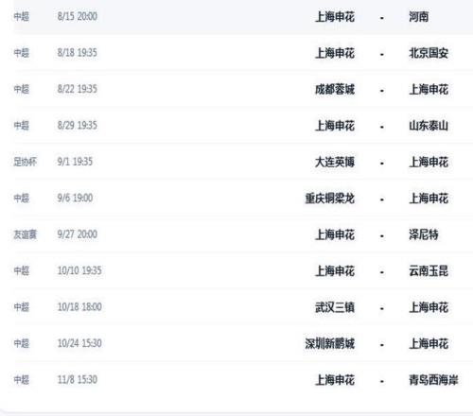
Task: Open 重庆铜梁龙 team page
Action: [x=330, y=199]
